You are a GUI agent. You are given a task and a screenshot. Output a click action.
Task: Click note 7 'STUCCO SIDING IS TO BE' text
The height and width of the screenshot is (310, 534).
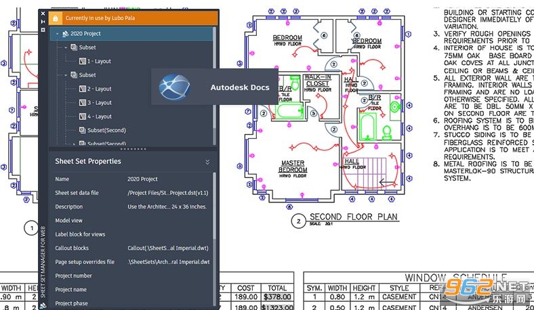[x=489, y=135]
